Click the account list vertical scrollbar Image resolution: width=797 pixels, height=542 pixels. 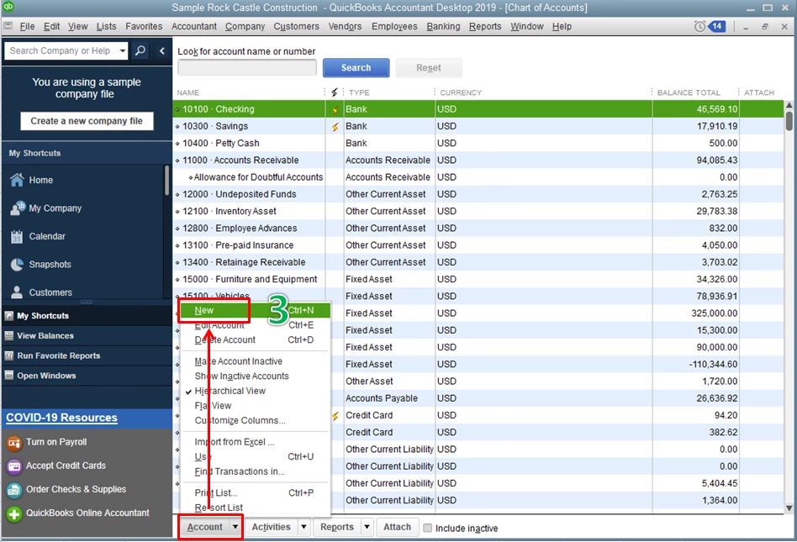click(789, 121)
